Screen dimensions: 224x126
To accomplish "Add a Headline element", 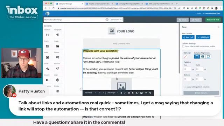I will (x=47, y=35).
